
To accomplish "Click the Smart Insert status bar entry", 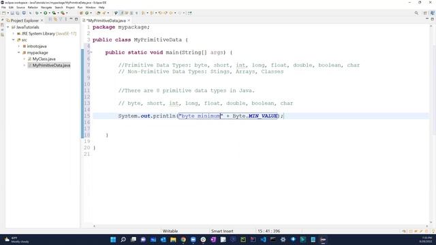I will 222,231.
